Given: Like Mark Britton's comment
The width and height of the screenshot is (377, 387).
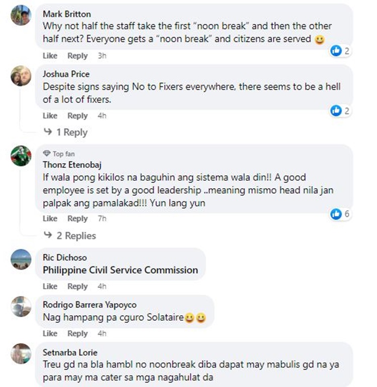Looking at the screenshot, I should [50, 56].
